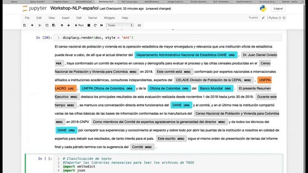Open the Help menu
The image size is (308, 173).
click(125, 18)
